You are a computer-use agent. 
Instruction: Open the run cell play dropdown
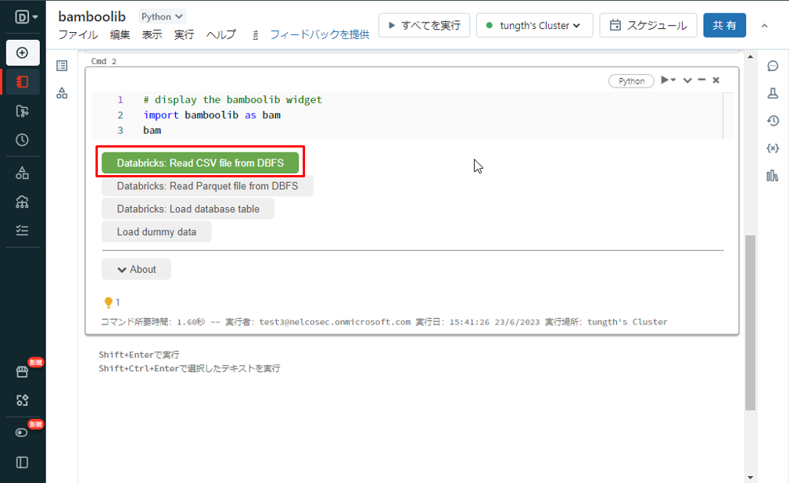[669, 80]
